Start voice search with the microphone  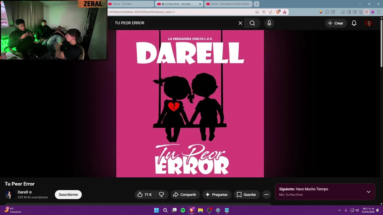click(x=269, y=23)
